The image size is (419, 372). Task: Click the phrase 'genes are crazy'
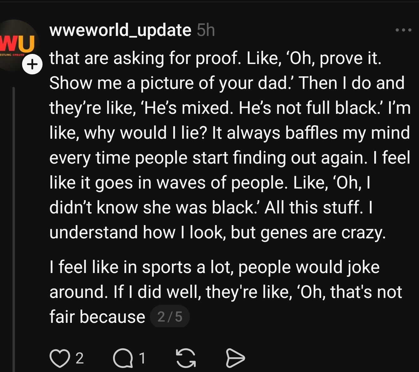323,233
